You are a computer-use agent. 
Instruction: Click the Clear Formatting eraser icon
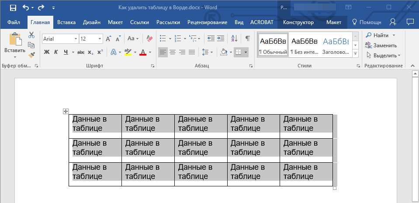150,39
